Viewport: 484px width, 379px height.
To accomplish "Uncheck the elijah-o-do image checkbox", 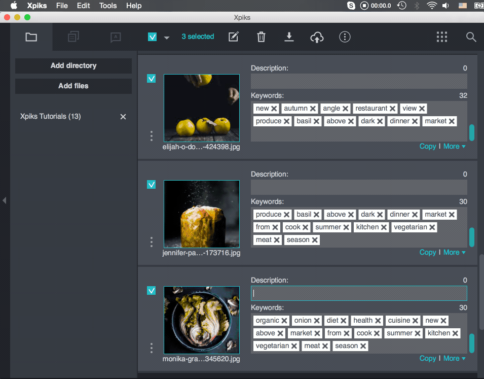I will tap(151, 79).
